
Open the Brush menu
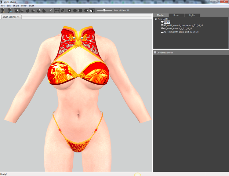tap(31, 6)
